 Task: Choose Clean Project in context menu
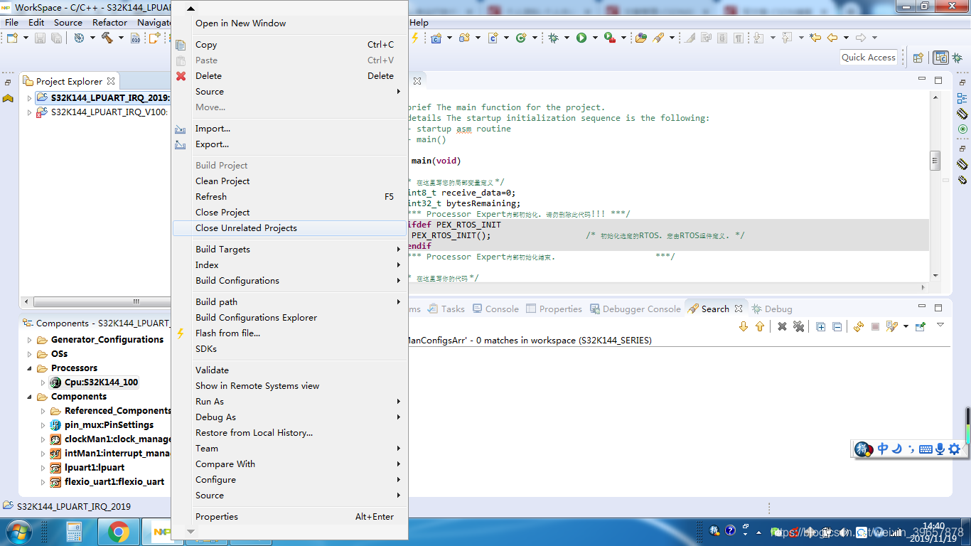290,181
